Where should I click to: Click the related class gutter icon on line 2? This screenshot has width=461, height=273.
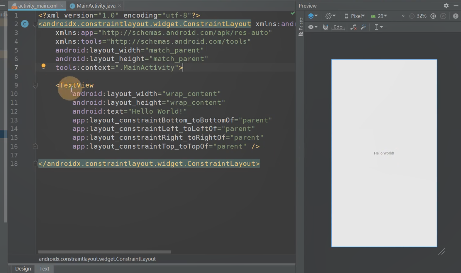(24, 24)
